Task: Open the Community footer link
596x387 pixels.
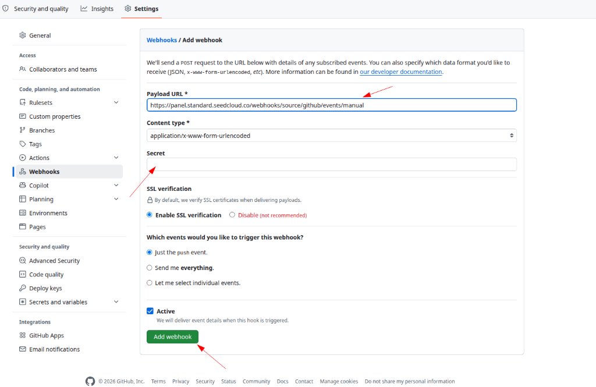Action: pyautogui.click(x=256, y=381)
